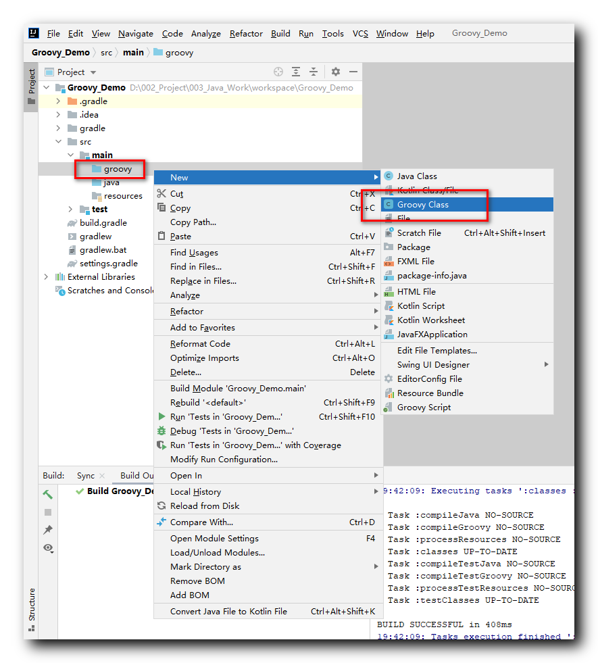The height and width of the screenshot is (663, 598).
Task: Click the Debug bug icon for Tests
Action: (161, 431)
